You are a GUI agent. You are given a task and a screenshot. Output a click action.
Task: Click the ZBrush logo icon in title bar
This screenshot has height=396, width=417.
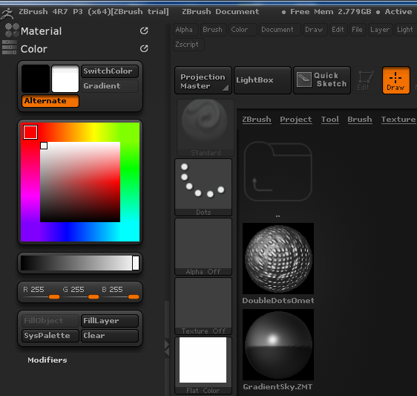[x=7, y=13]
